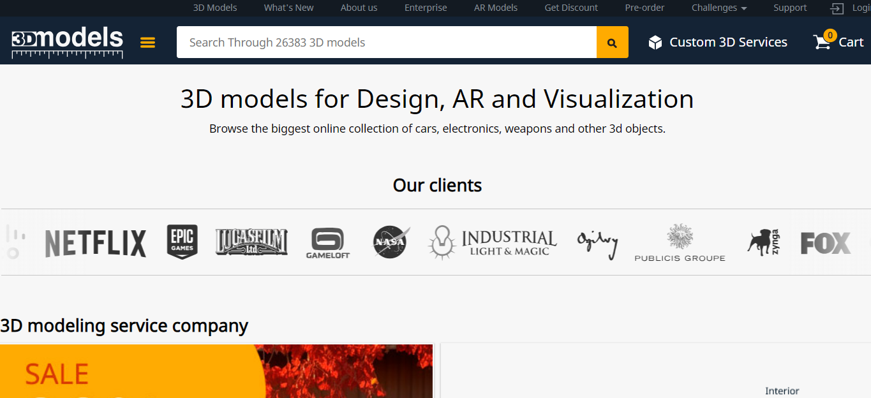
Task: Focus the 3D models search field
Action: (387, 42)
